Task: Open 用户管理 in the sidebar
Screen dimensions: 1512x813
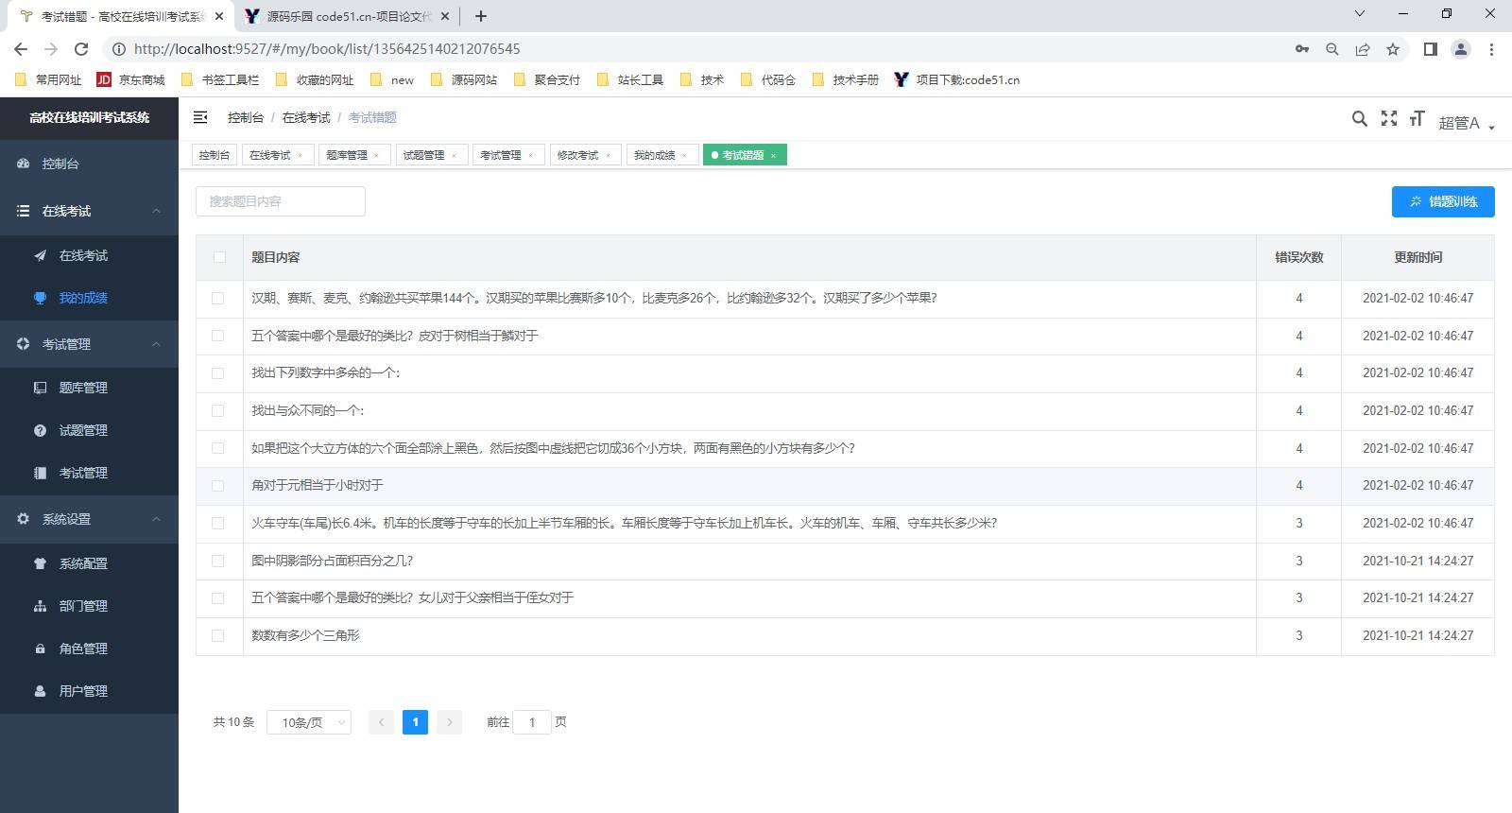Action: click(x=89, y=691)
